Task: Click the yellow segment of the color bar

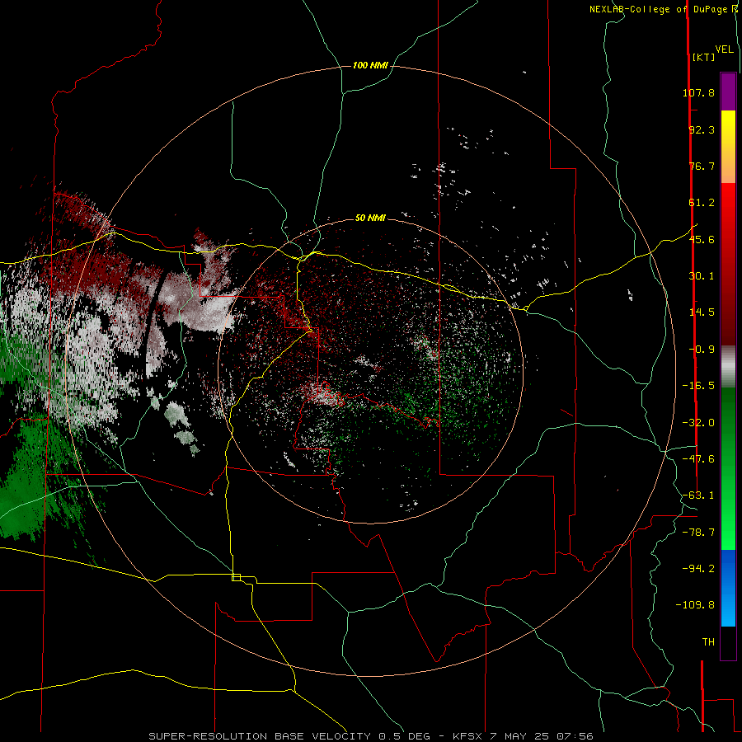Action: [x=728, y=128]
